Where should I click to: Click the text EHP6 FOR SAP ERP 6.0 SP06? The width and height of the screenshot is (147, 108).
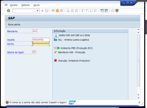pos(74,36)
